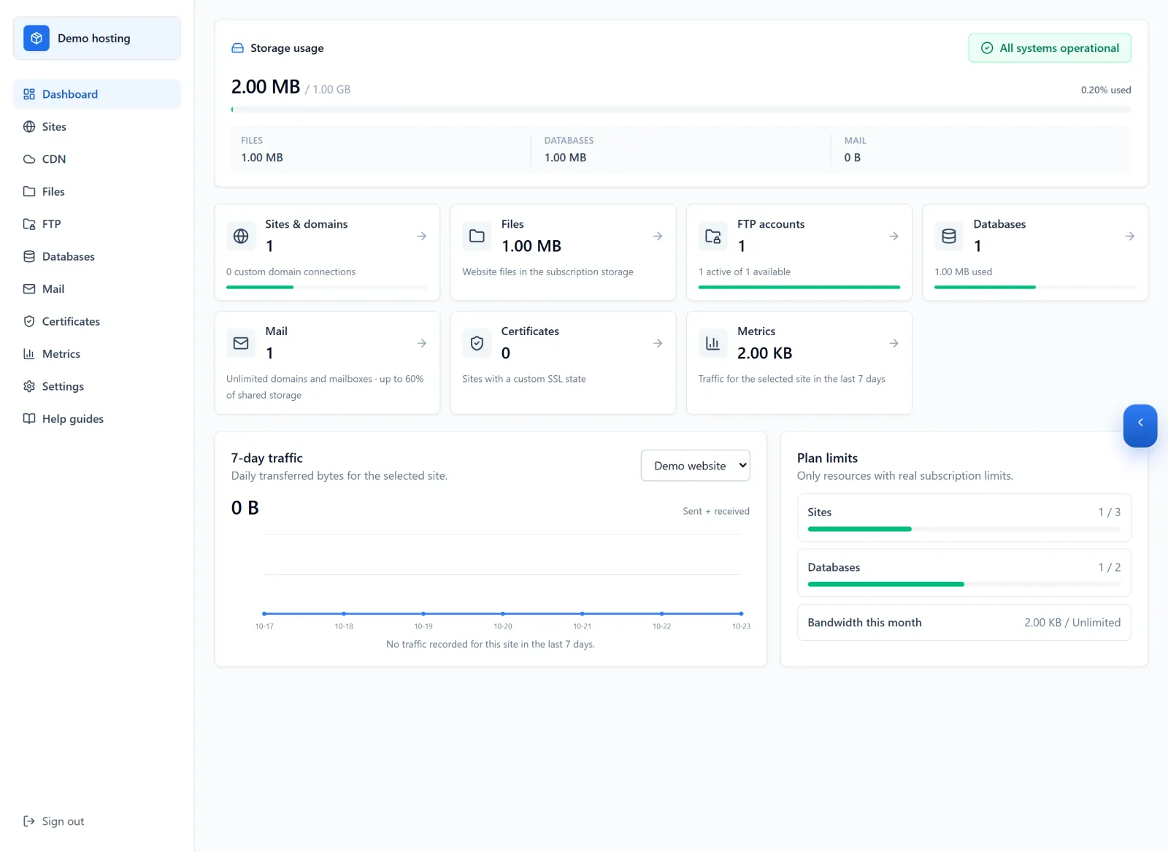
Task: Click the '0 custom domain connections' text
Action: (x=291, y=272)
